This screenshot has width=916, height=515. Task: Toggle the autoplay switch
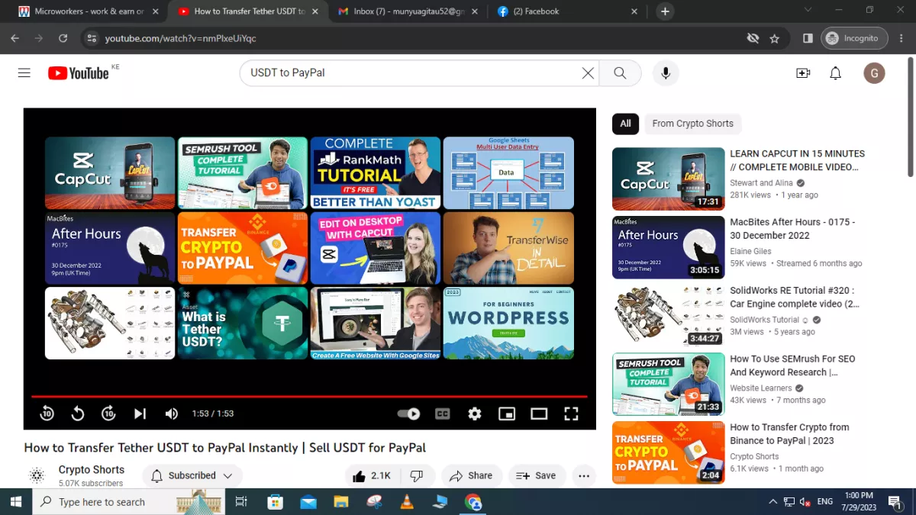[409, 414]
